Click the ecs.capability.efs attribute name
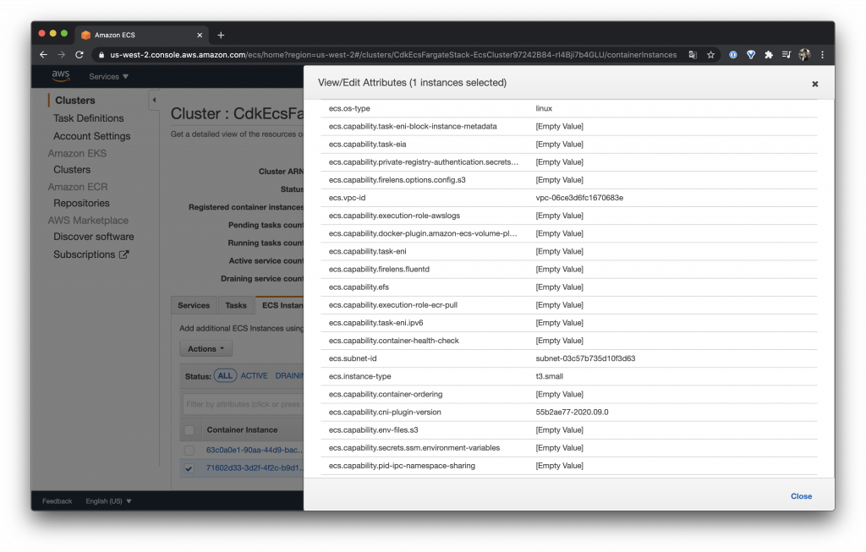This screenshot has width=866, height=552. tap(359, 287)
